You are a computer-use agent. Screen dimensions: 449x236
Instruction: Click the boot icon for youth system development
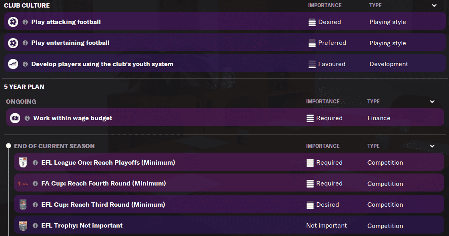[13, 64]
